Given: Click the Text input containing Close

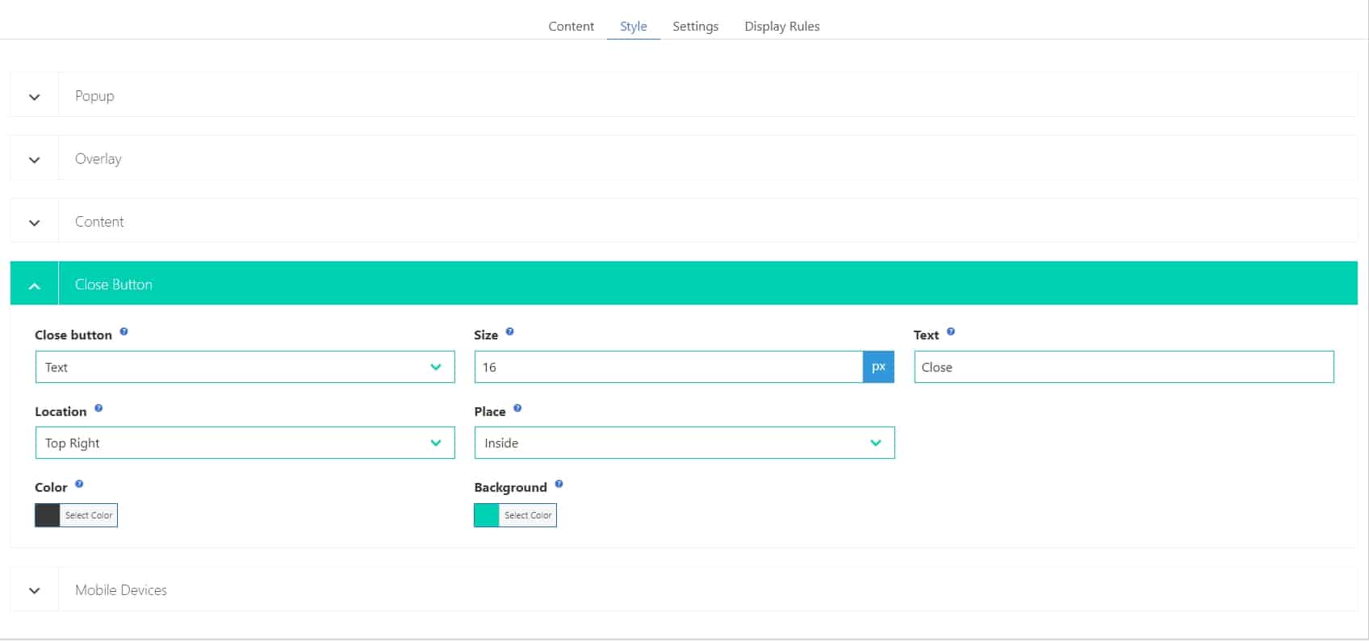Looking at the screenshot, I should coord(1124,367).
